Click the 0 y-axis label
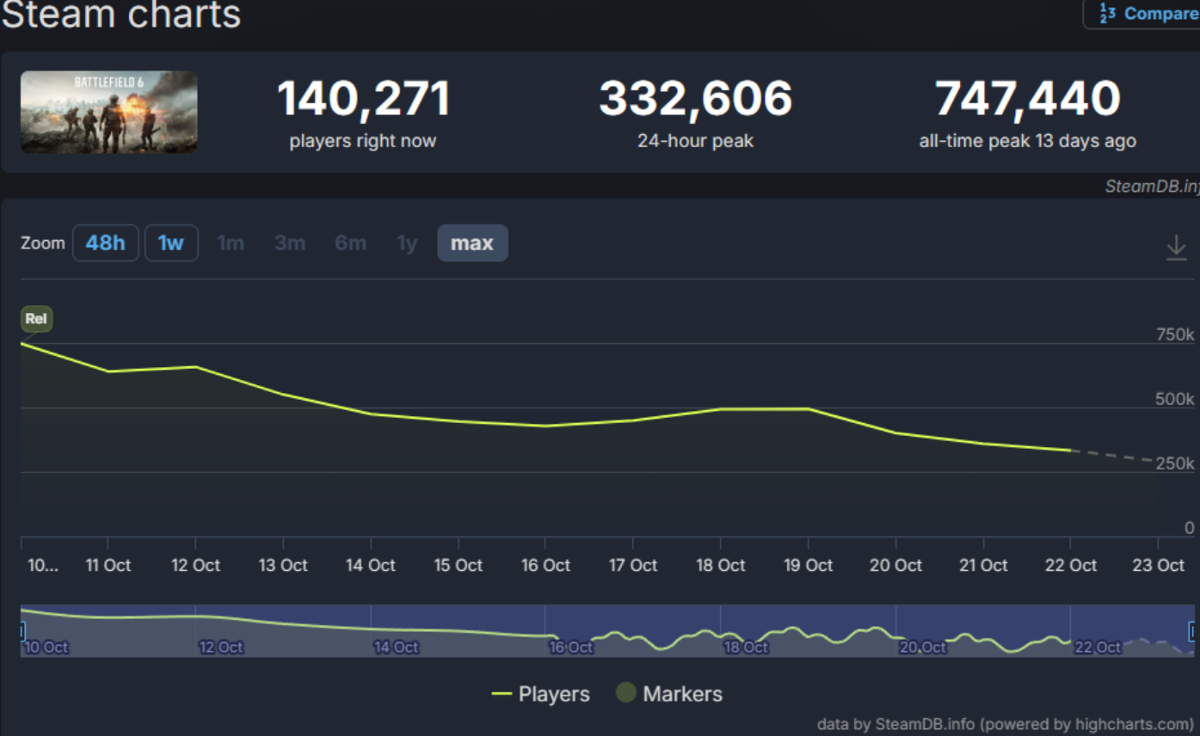This screenshot has height=736, width=1200. [1190, 528]
